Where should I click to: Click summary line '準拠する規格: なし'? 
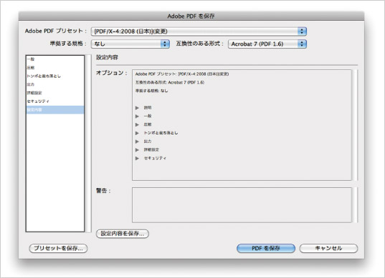(151, 91)
